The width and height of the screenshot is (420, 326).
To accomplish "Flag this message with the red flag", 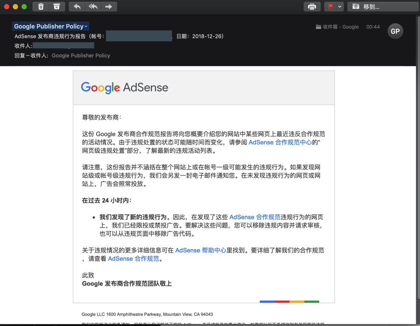I will (x=330, y=7).
